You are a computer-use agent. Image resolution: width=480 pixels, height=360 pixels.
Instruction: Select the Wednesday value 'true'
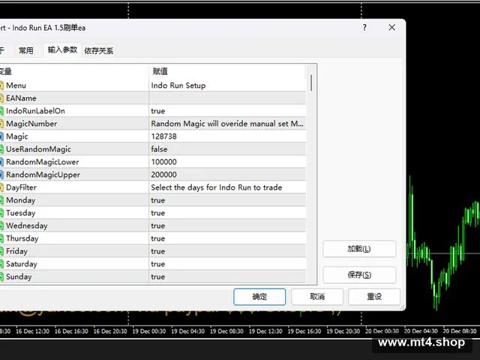pyautogui.click(x=158, y=226)
